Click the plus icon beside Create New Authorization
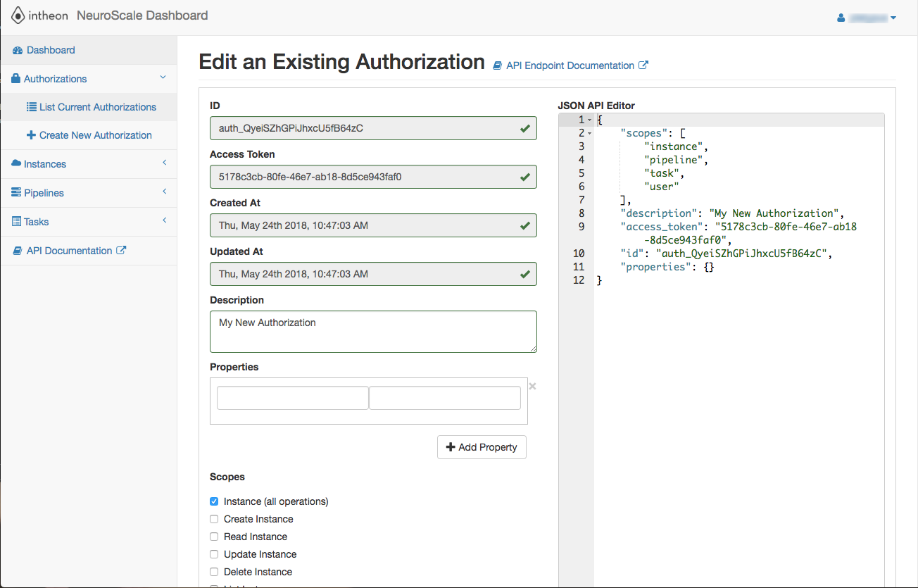Viewport: 918px width, 588px height. point(31,135)
